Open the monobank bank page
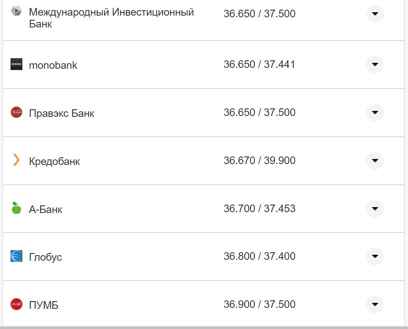408x329 pixels. 53,65
